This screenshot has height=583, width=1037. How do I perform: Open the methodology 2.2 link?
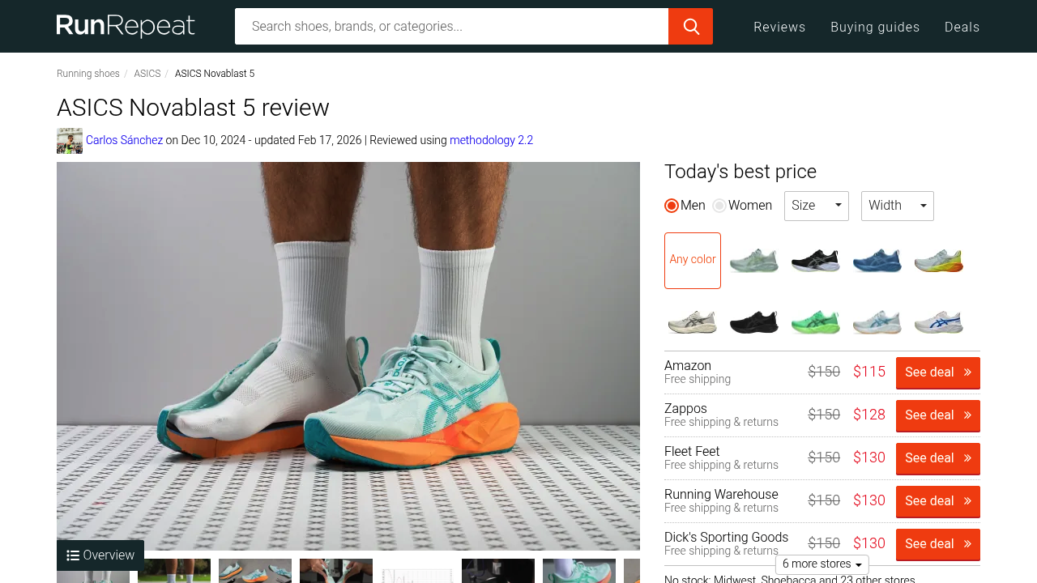coord(491,140)
